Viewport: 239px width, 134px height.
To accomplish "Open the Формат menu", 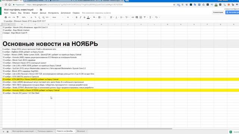I will (x=35, y=13).
